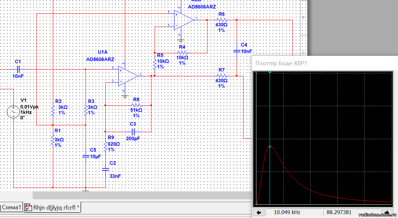
Task: Click the C3 reference label
Action: click(133, 124)
